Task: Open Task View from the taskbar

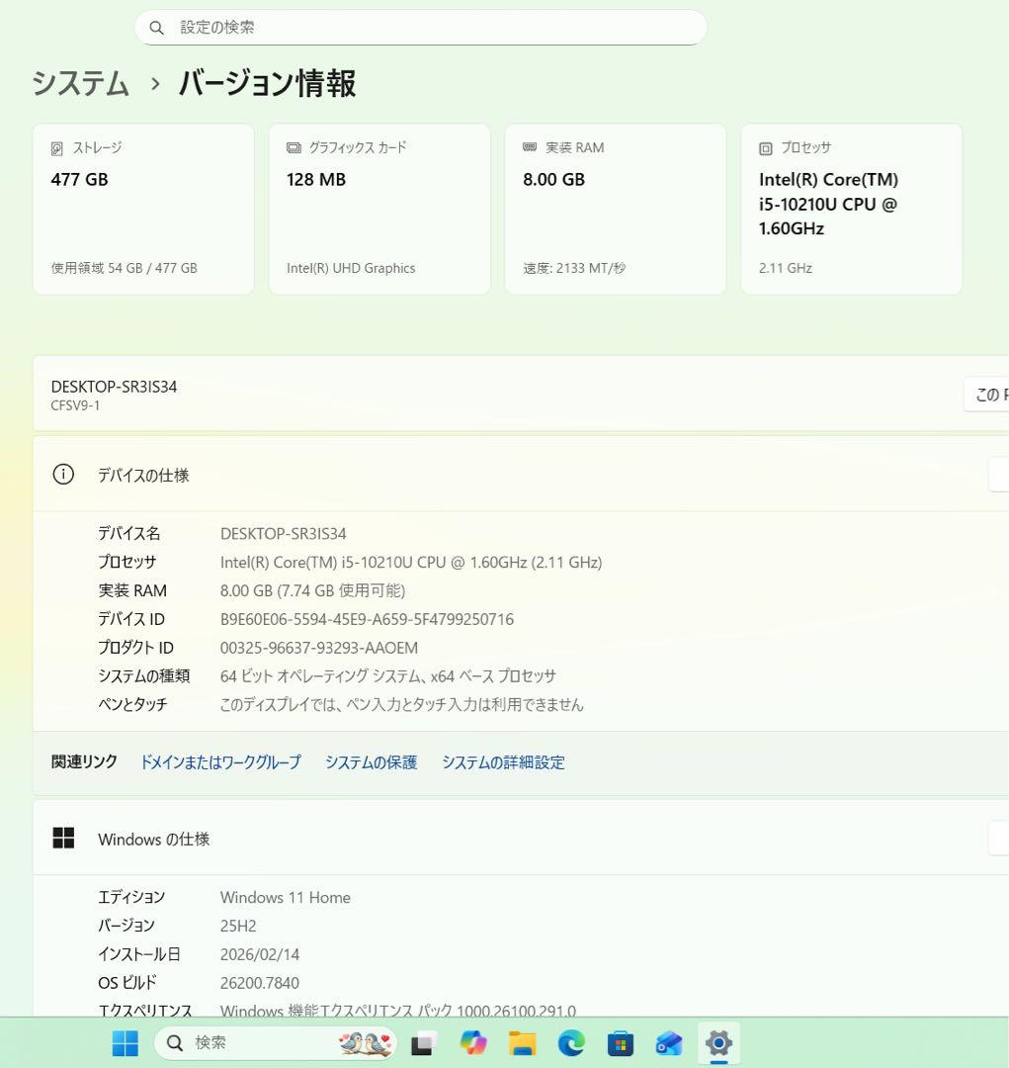Action: tap(421, 1043)
